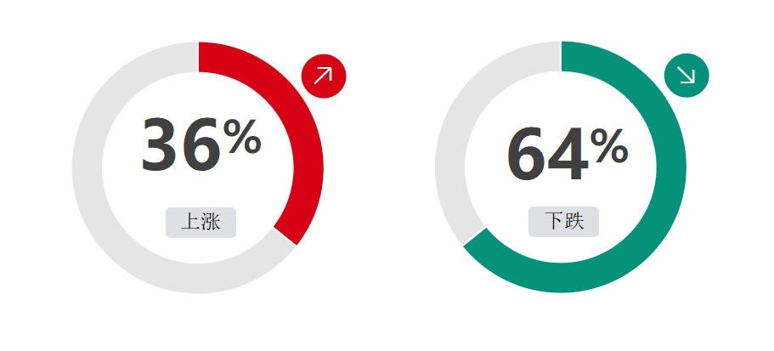Click the digit 6 in the 36% value
774x351 pixels.
pyautogui.click(x=201, y=145)
